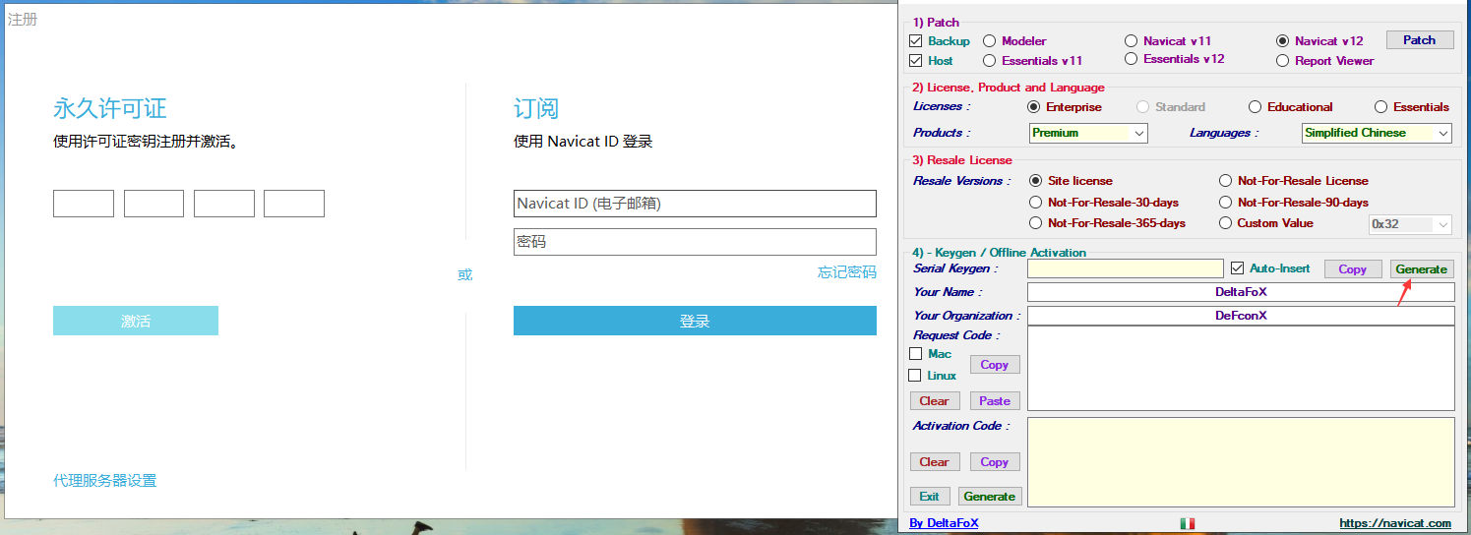Open the 忘记密码 forgot password link
This screenshot has width=1471, height=535.
847,272
